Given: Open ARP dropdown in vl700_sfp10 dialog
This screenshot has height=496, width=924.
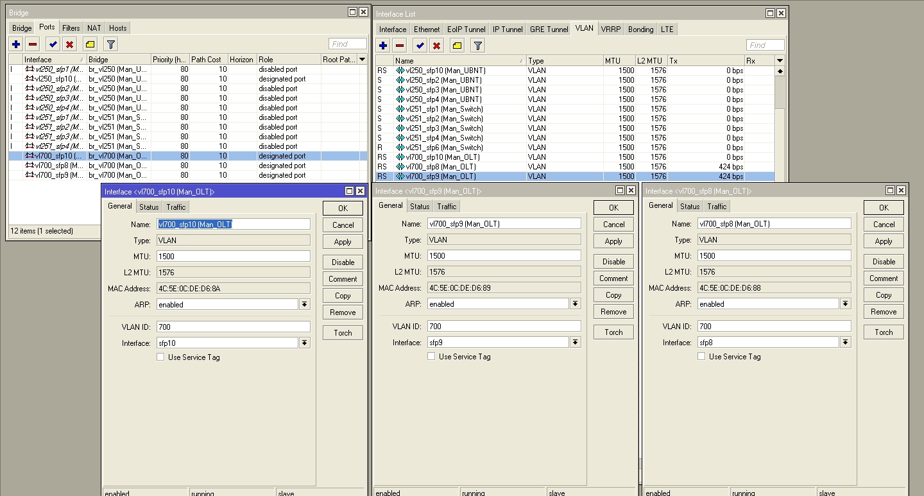Looking at the screenshot, I should 305,305.
